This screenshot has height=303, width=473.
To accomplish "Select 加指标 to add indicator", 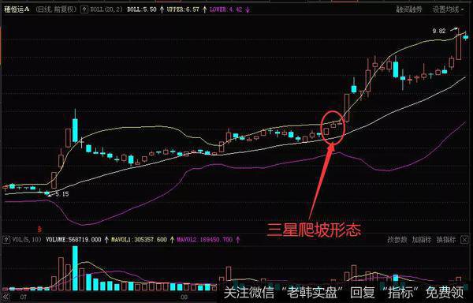I will (x=422, y=240).
